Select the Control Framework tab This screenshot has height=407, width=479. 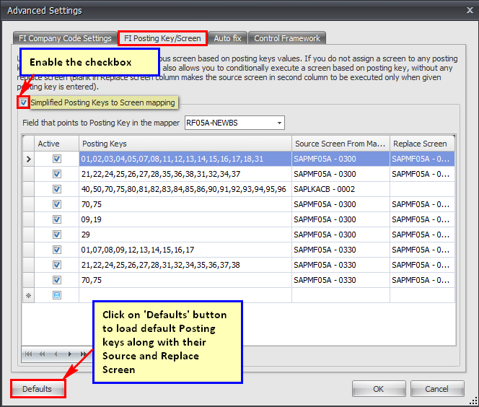coord(287,38)
